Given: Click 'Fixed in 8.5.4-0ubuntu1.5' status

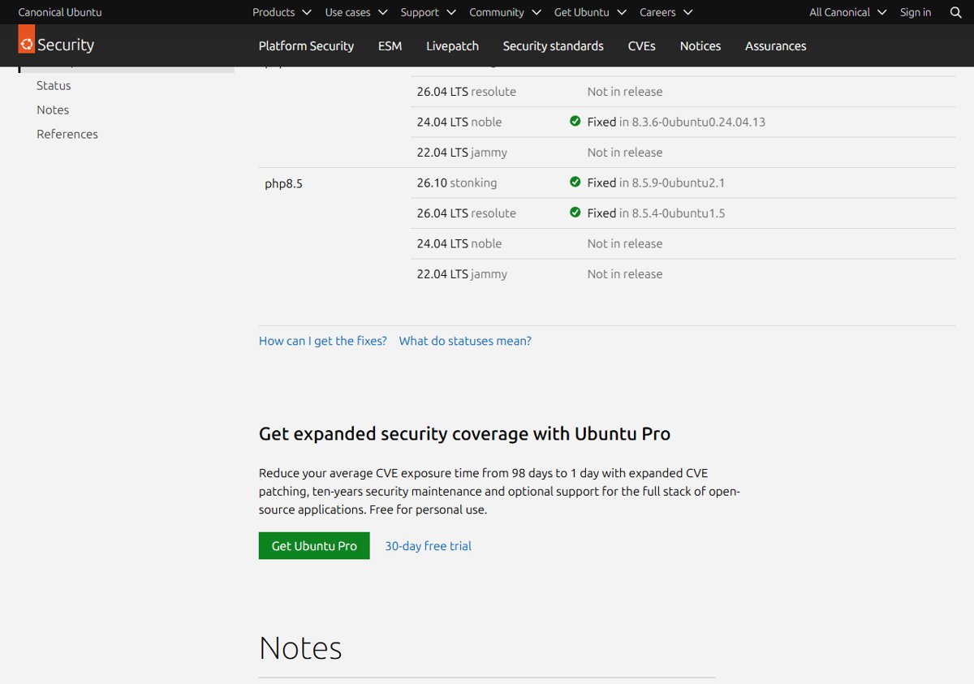Looking at the screenshot, I should (x=656, y=213).
